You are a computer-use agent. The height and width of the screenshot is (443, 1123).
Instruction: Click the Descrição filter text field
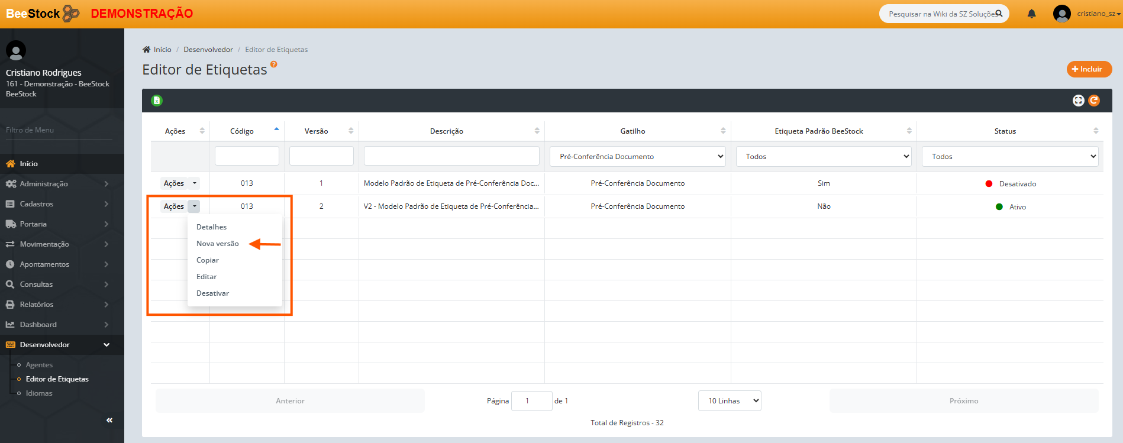(x=451, y=156)
